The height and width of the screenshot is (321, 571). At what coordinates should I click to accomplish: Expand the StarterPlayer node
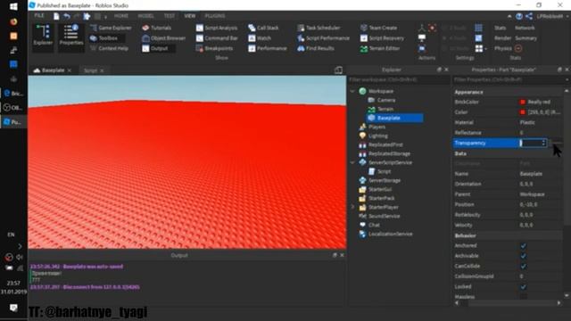[x=352, y=207]
